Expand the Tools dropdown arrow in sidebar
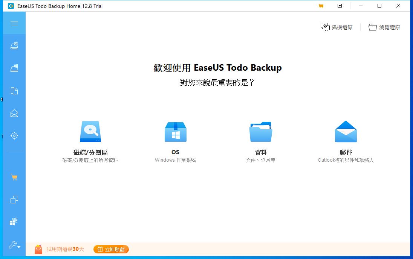Screen dimensions: 413x259 pos(19,247)
